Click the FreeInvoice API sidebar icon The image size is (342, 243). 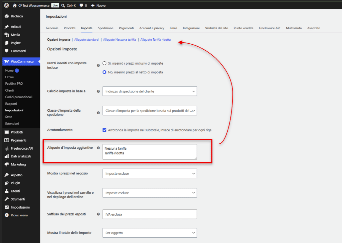[x=7, y=149]
